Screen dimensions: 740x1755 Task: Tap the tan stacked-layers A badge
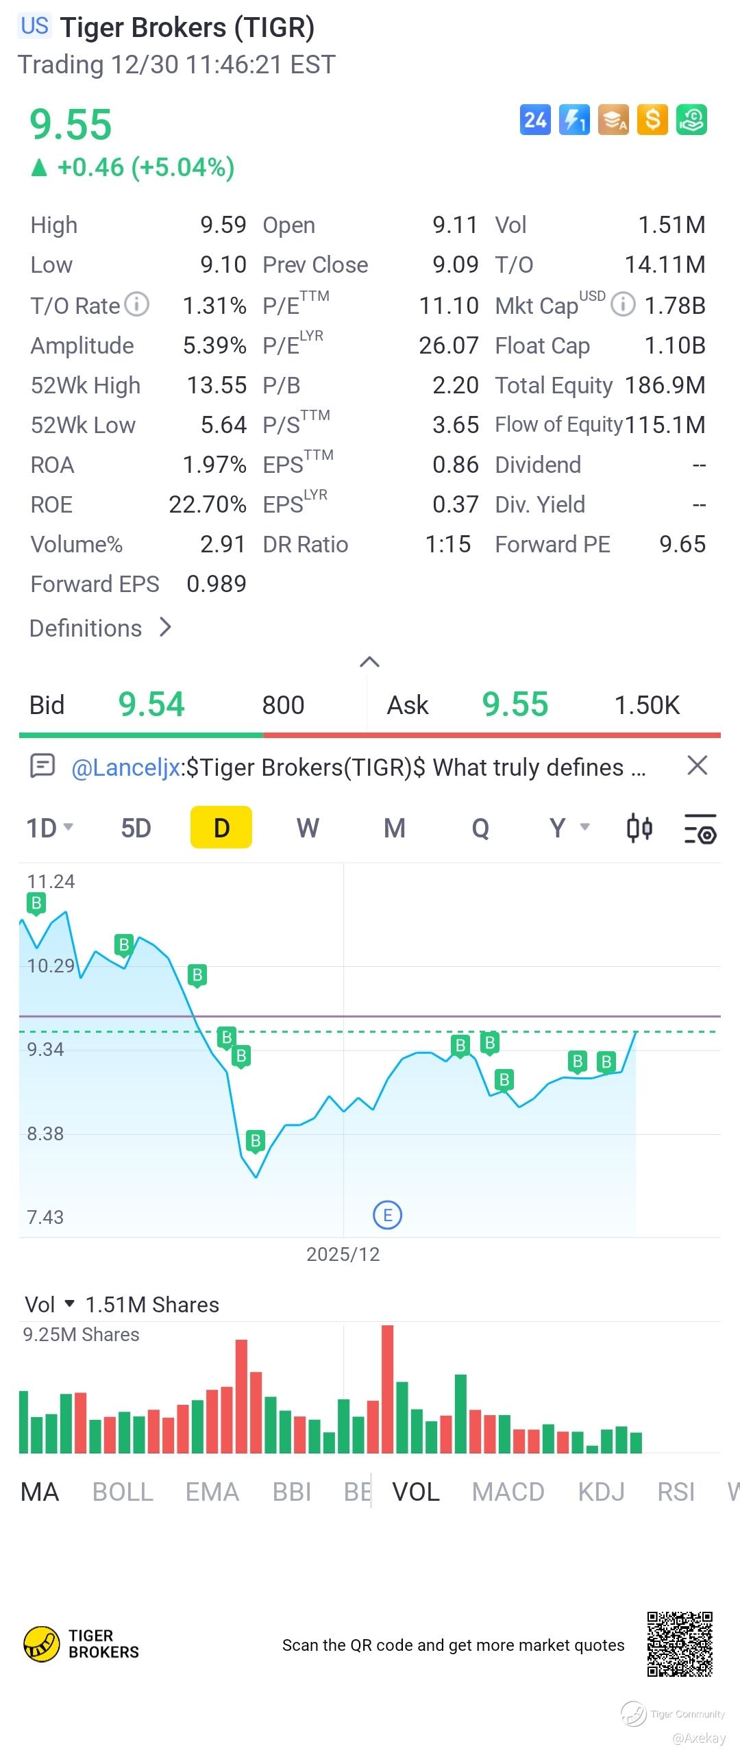pyautogui.click(x=613, y=120)
